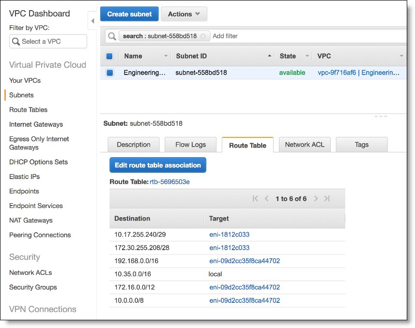Viewport: 415px width, 328px height.
Task: Toggle checkbox for Engineering subnet row
Action: tap(109, 73)
